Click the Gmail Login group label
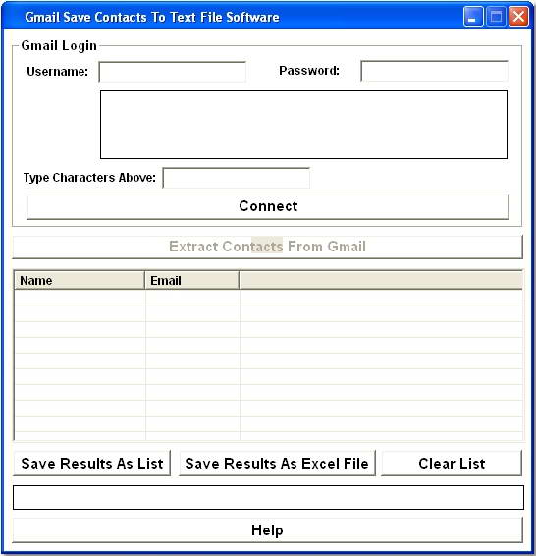 pyautogui.click(x=59, y=46)
